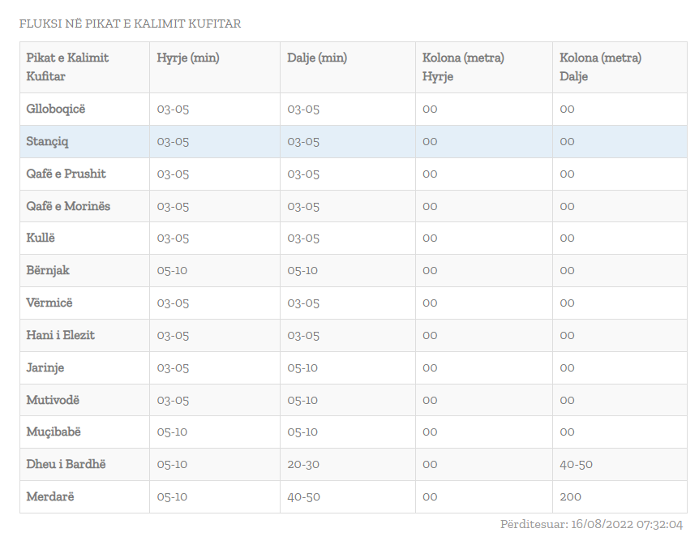Click the Muçibabë crossing label
The height and width of the screenshot is (550, 699).
coord(54,432)
